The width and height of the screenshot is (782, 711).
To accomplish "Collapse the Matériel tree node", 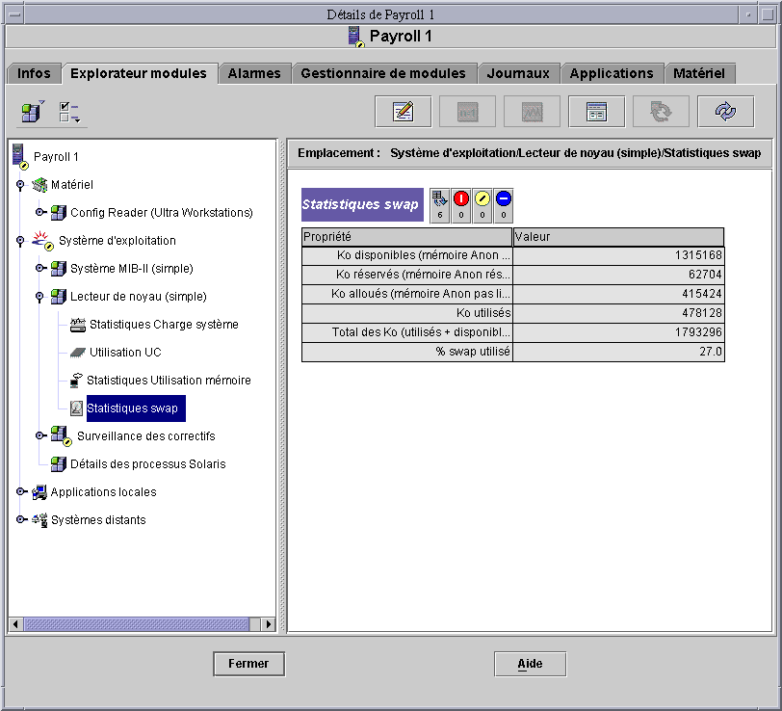I will tap(20, 185).
